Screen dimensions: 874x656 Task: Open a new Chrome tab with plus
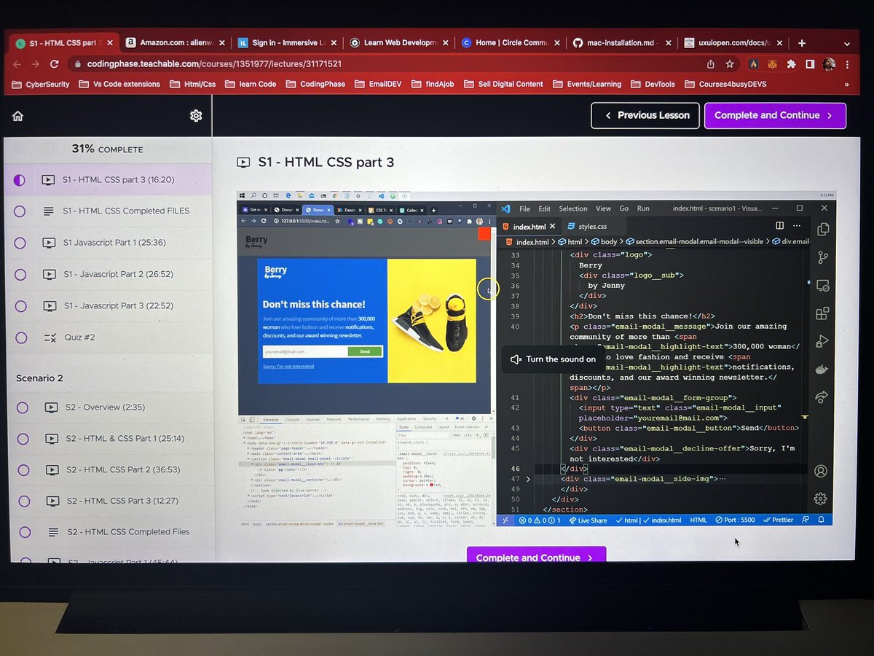(x=802, y=43)
